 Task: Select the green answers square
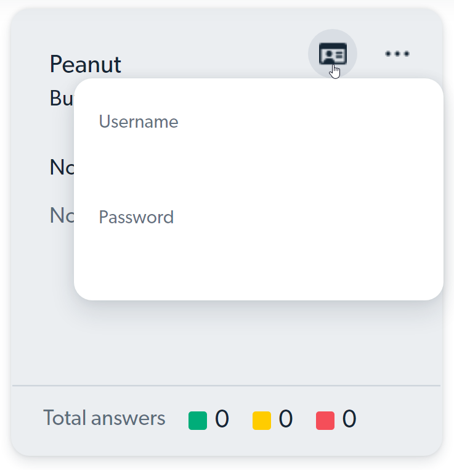point(198,421)
